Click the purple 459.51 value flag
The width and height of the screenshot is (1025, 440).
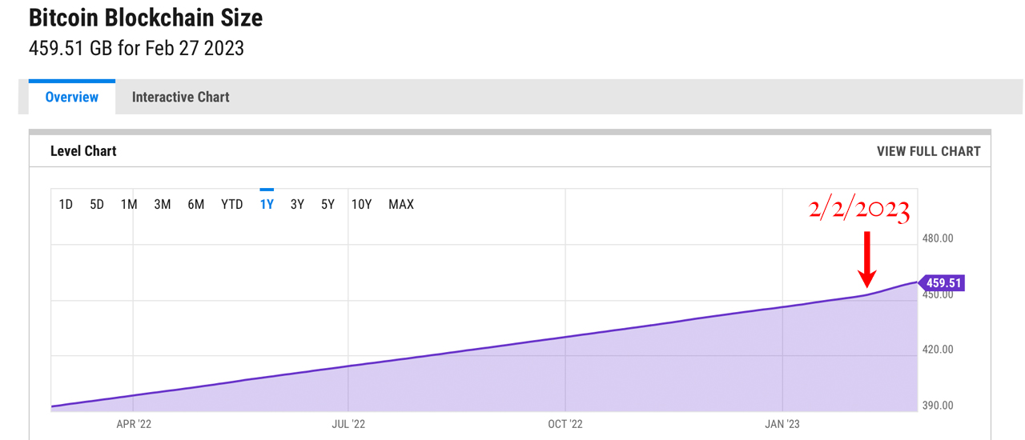(x=942, y=282)
